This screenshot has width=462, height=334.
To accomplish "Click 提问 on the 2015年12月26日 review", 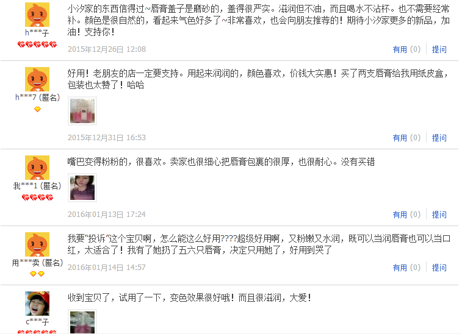I will coord(439,49).
